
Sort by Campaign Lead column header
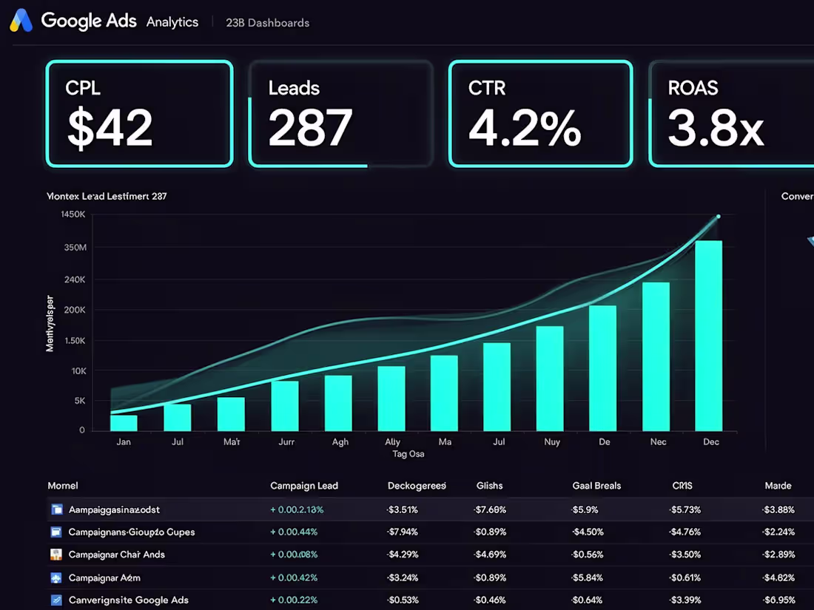click(304, 486)
